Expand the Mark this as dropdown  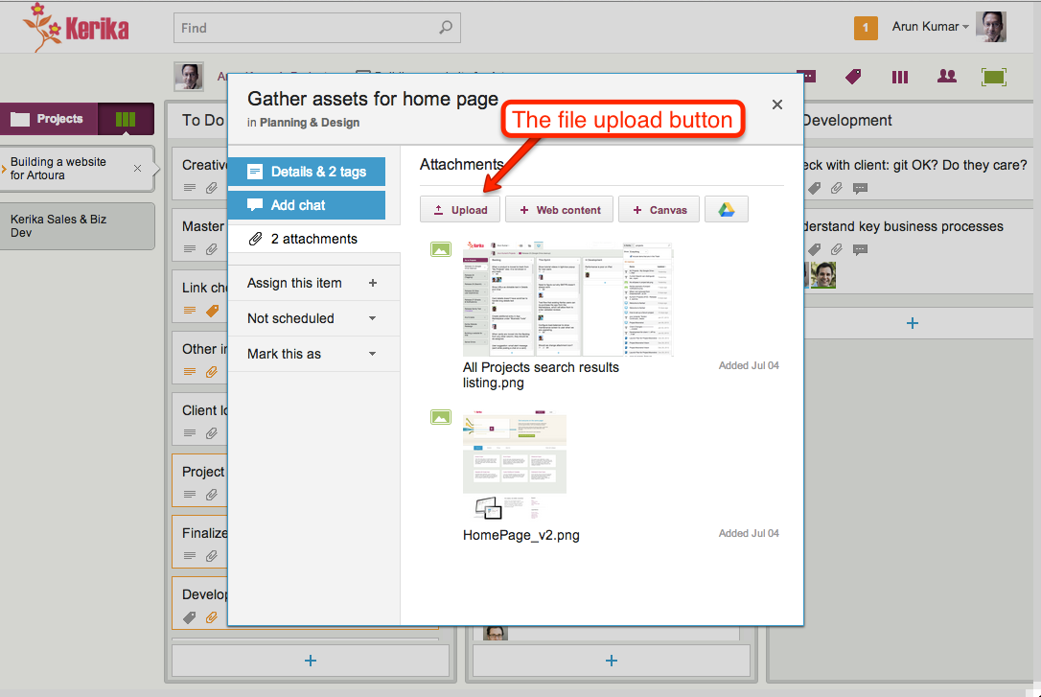click(373, 354)
